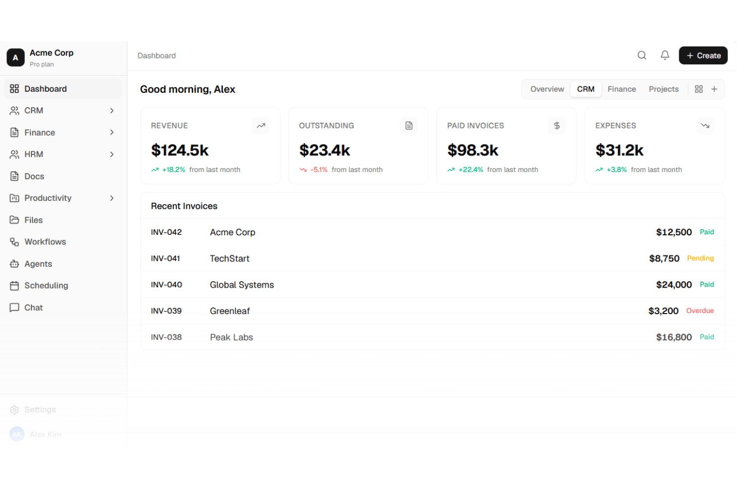Select invoice INV-039
This screenshot has height=492, width=737.
point(432,311)
